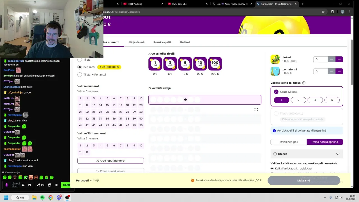Increase the Lomatonni count with plus
This screenshot has height=202, width=359.
pos(339,71)
